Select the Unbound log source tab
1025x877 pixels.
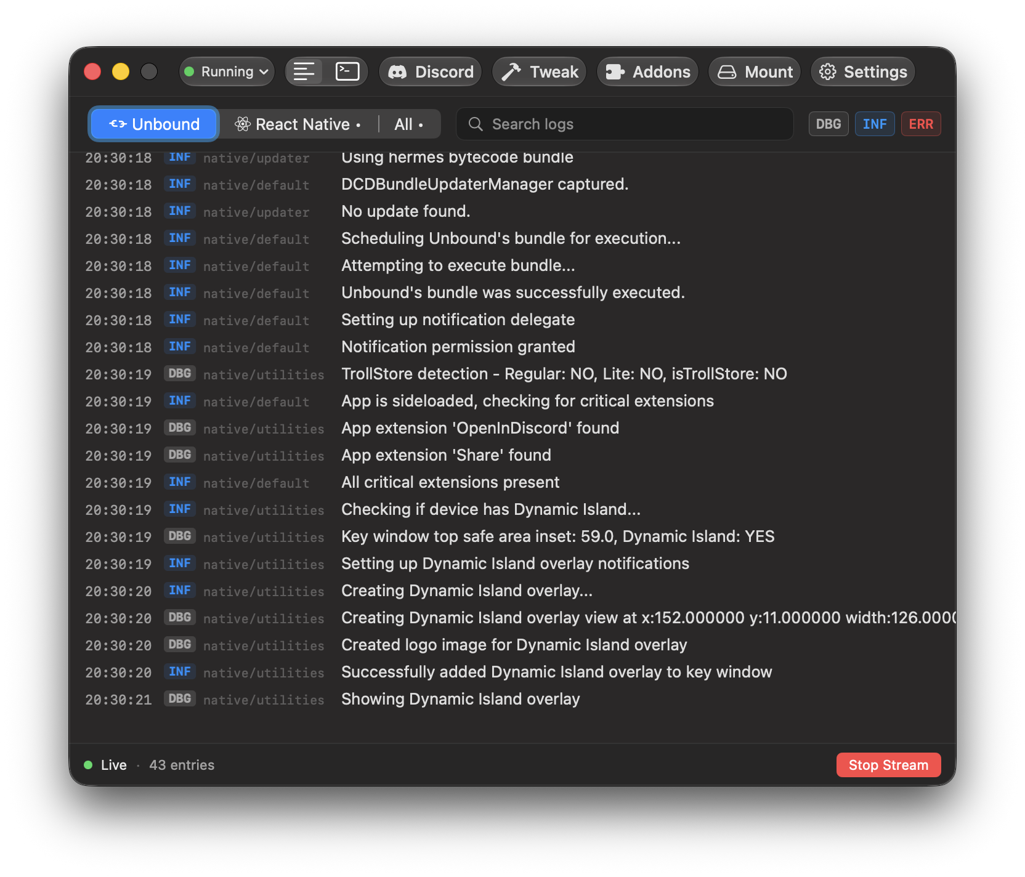(154, 124)
